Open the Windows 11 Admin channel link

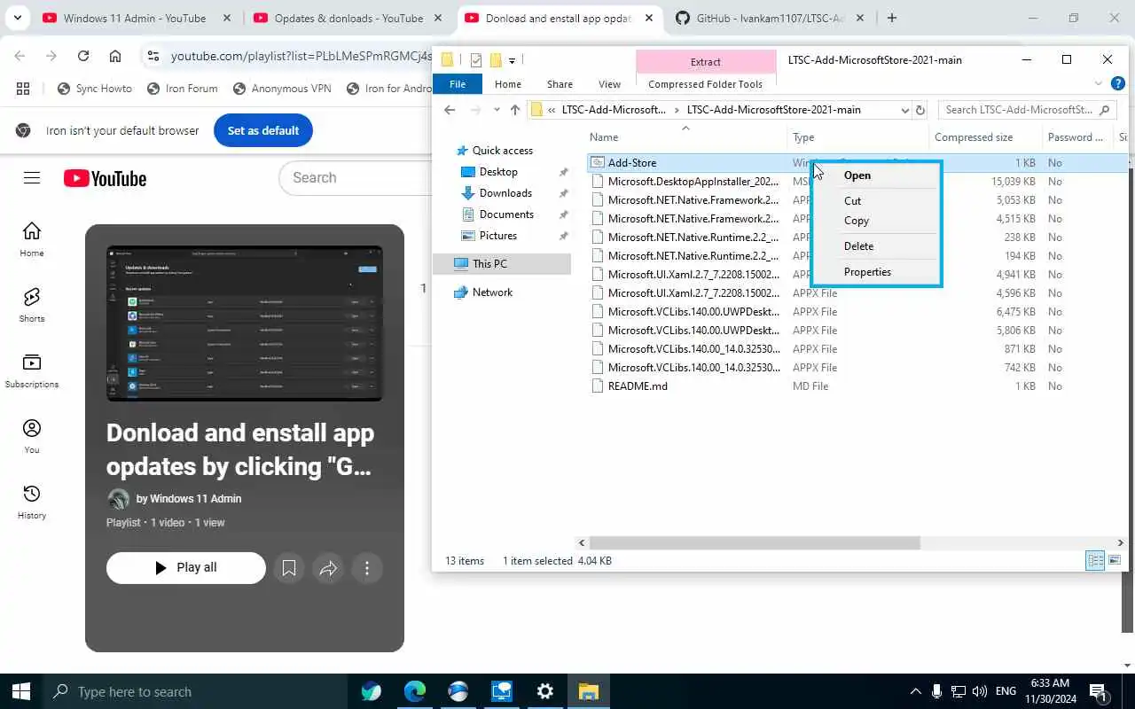point(195,499)
